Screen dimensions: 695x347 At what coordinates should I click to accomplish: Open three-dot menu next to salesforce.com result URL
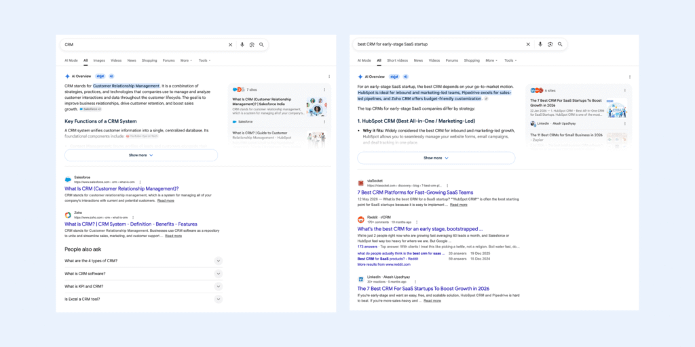(140, 182)
